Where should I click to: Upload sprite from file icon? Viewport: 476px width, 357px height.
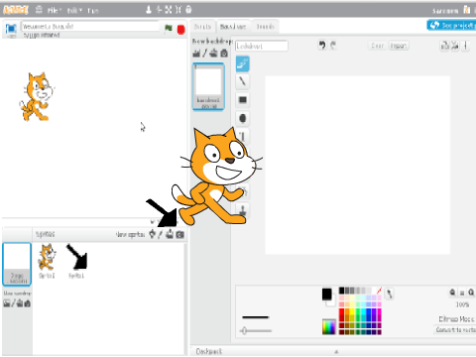point(170,234)
